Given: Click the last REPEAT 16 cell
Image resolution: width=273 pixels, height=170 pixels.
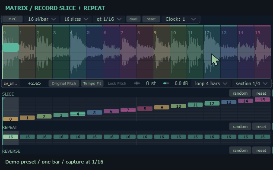Looking at the screenshot, I should pos(262,137).
